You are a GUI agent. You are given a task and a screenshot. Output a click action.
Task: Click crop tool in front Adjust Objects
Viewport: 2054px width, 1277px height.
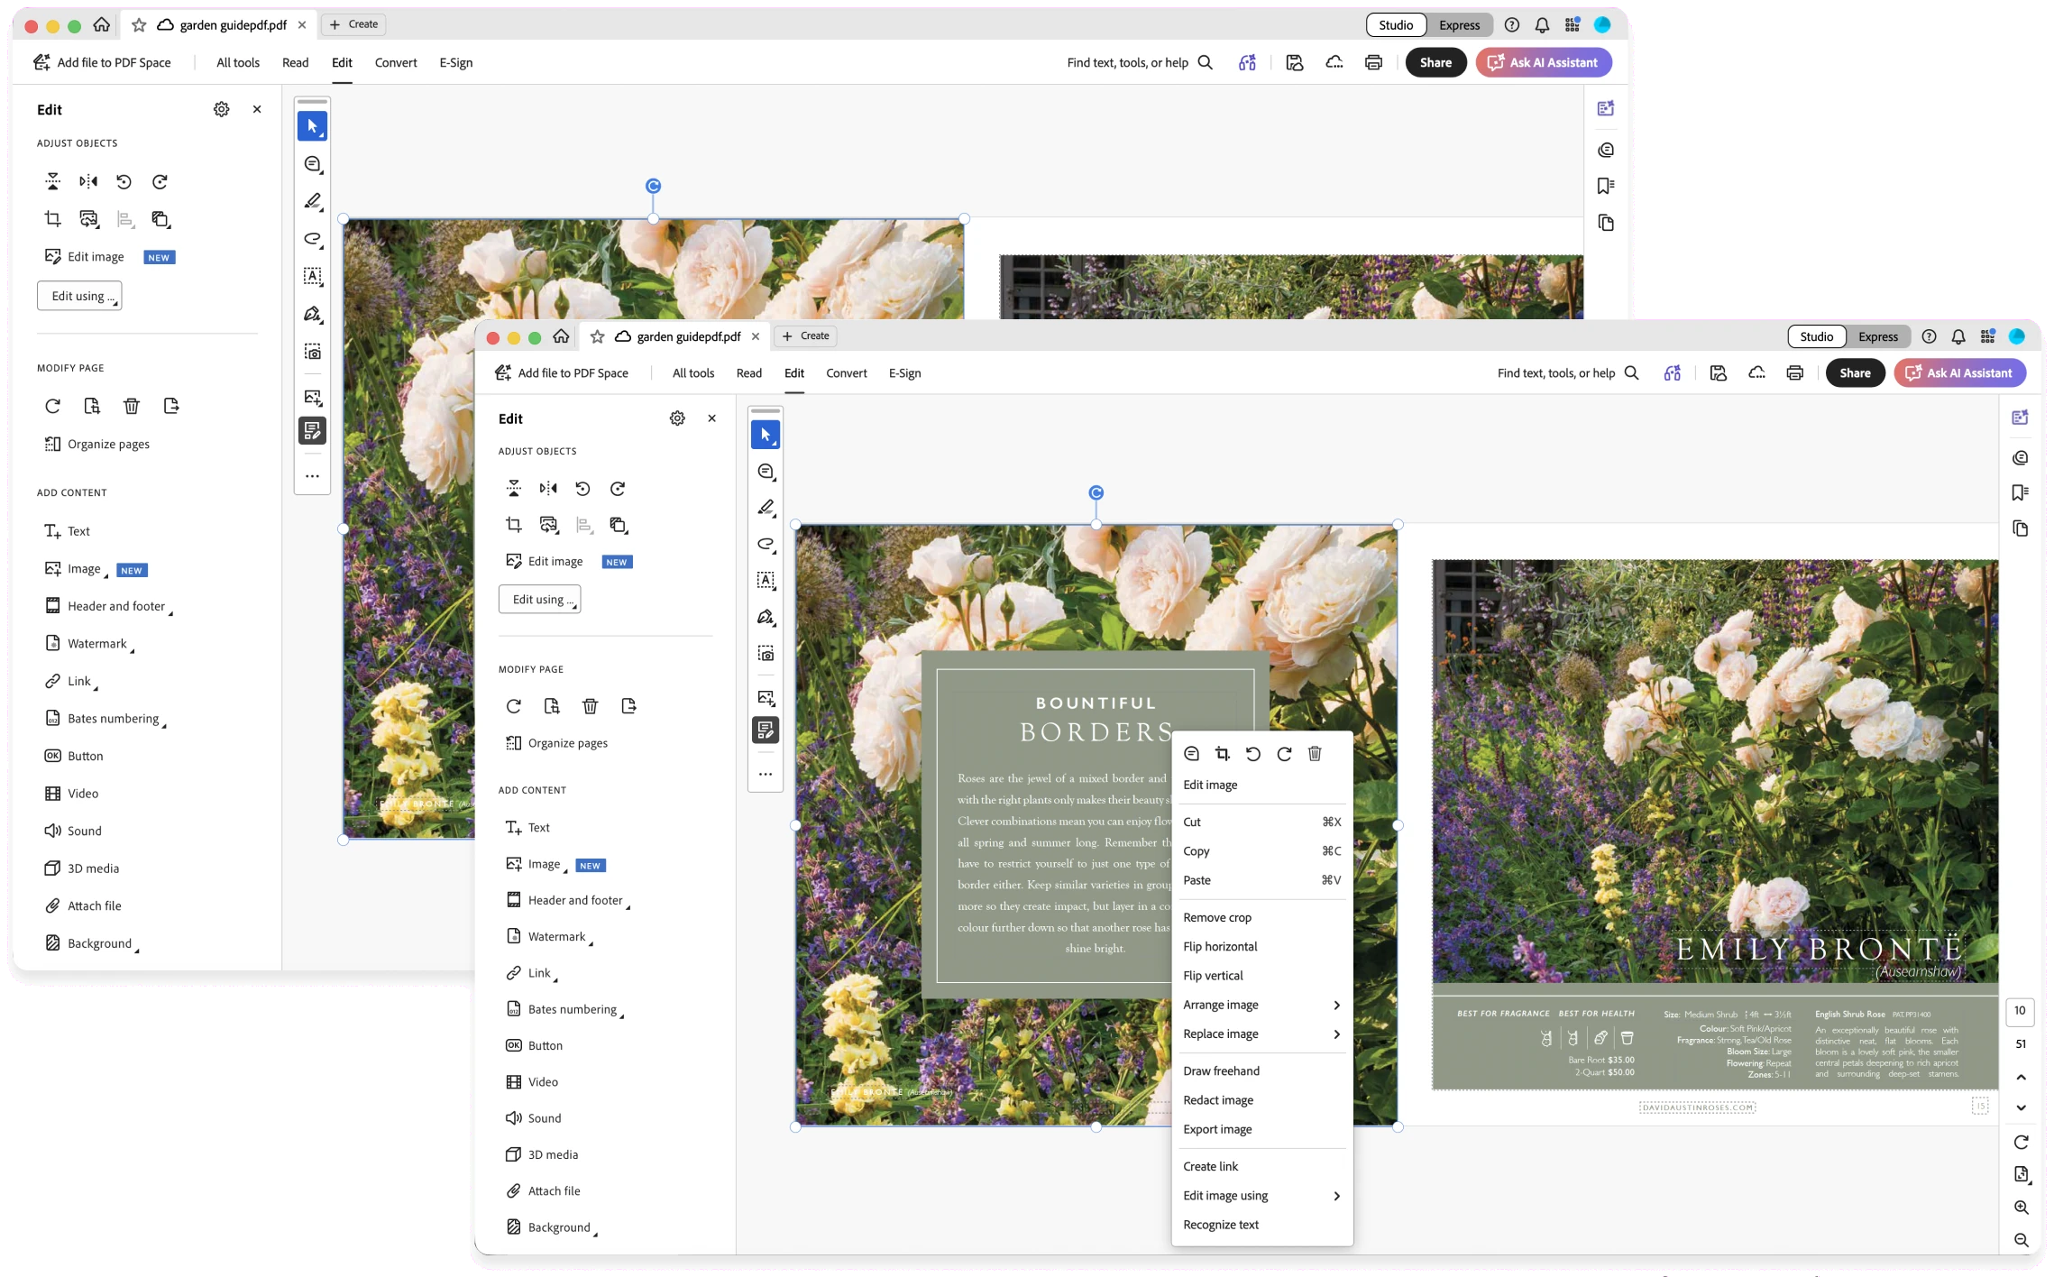[x=514, y=525]
